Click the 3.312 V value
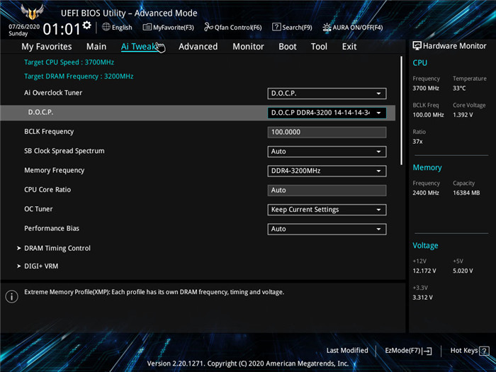 [422, 298]
